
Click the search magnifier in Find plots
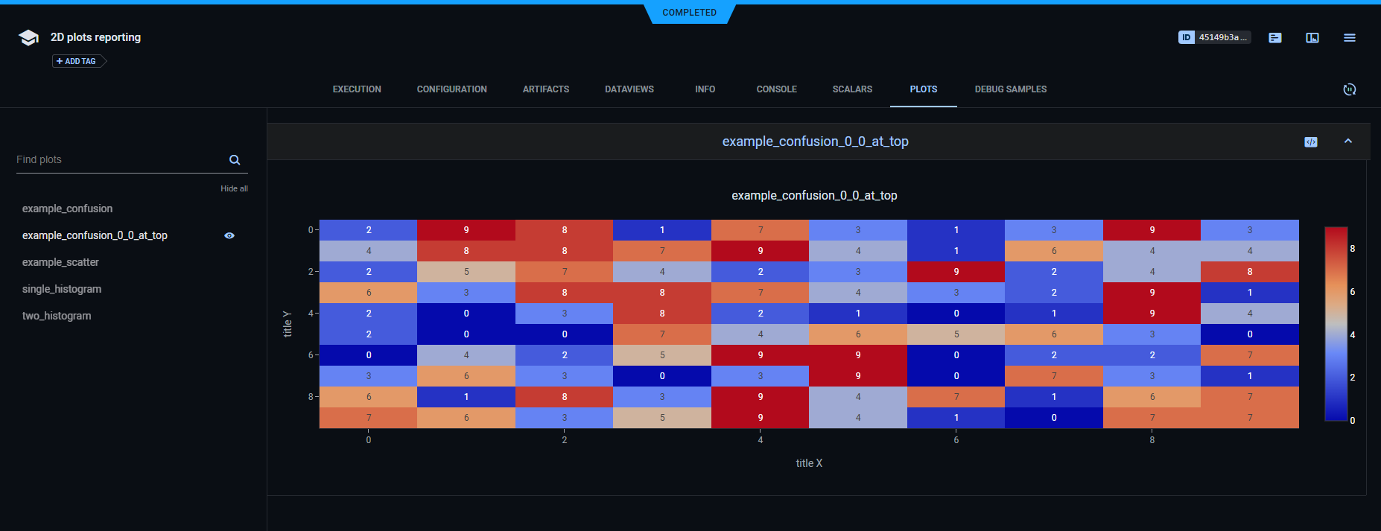point(235,160)
